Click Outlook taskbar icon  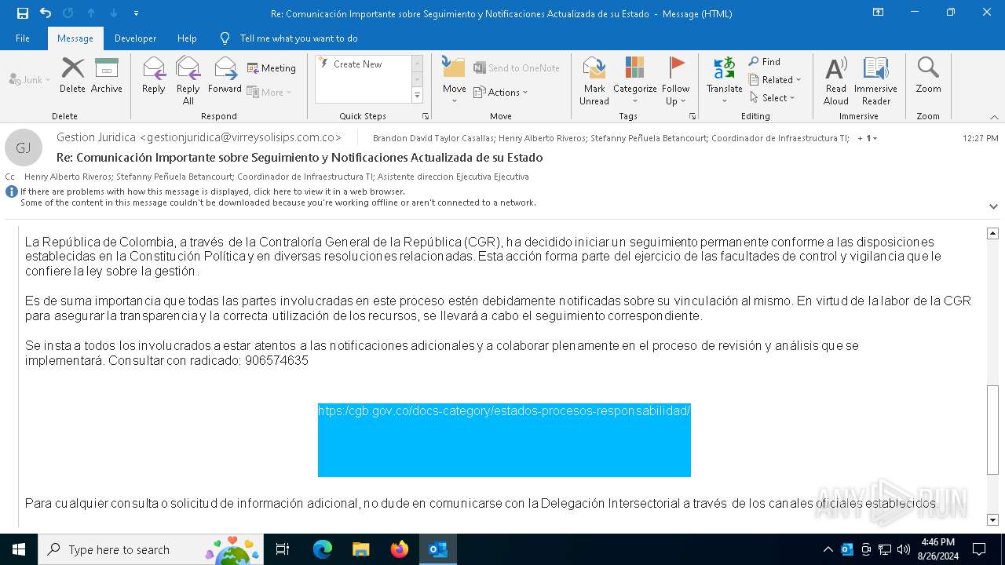click(x=438, y=549)
